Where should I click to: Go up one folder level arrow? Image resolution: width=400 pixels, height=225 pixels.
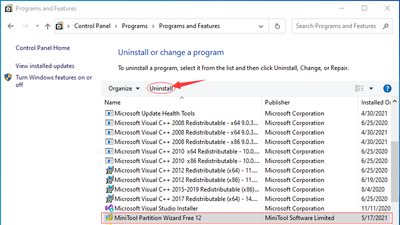coord(48,26)
